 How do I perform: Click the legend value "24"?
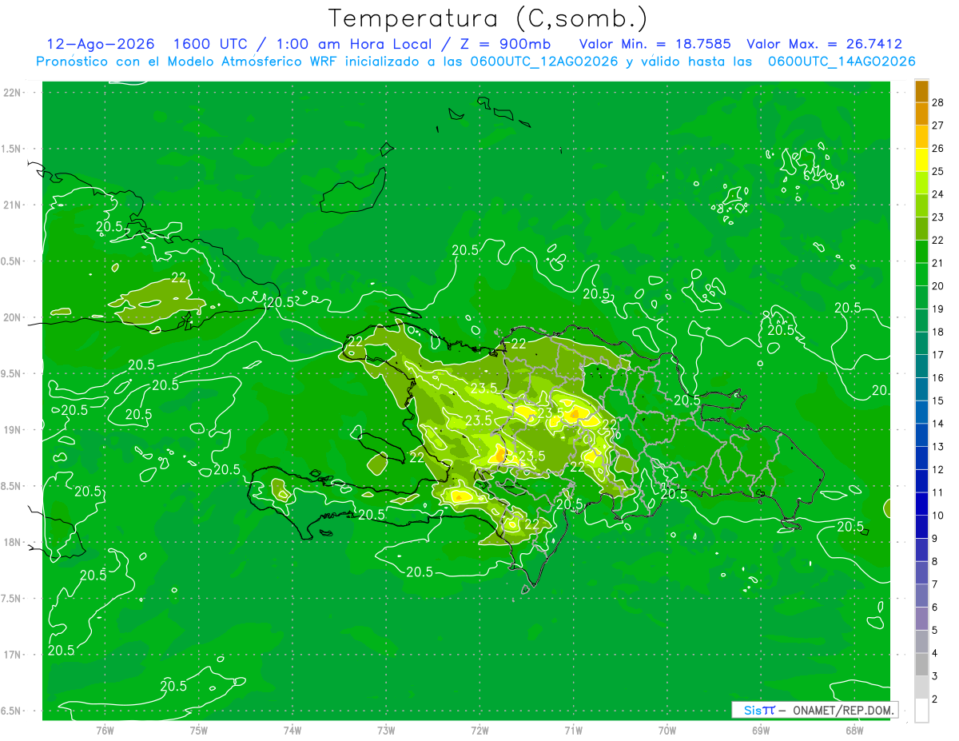click(x=938, y=194)
